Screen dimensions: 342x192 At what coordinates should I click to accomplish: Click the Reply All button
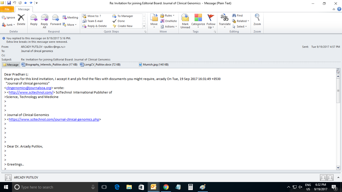44,21
